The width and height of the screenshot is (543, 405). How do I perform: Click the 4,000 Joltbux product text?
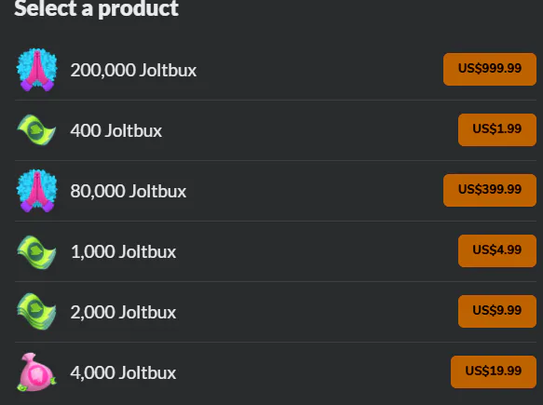click(123, 372)
